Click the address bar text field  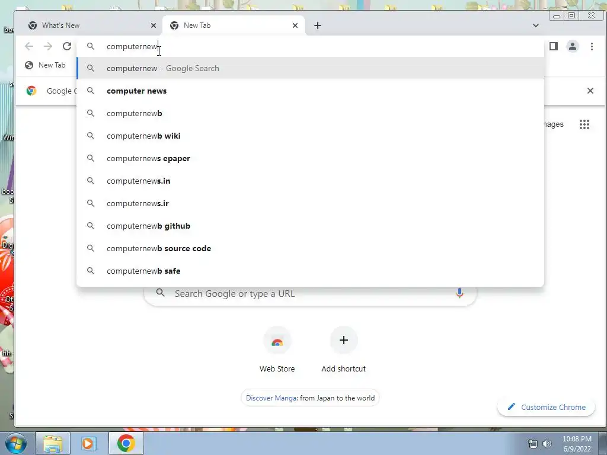(310, 46)
